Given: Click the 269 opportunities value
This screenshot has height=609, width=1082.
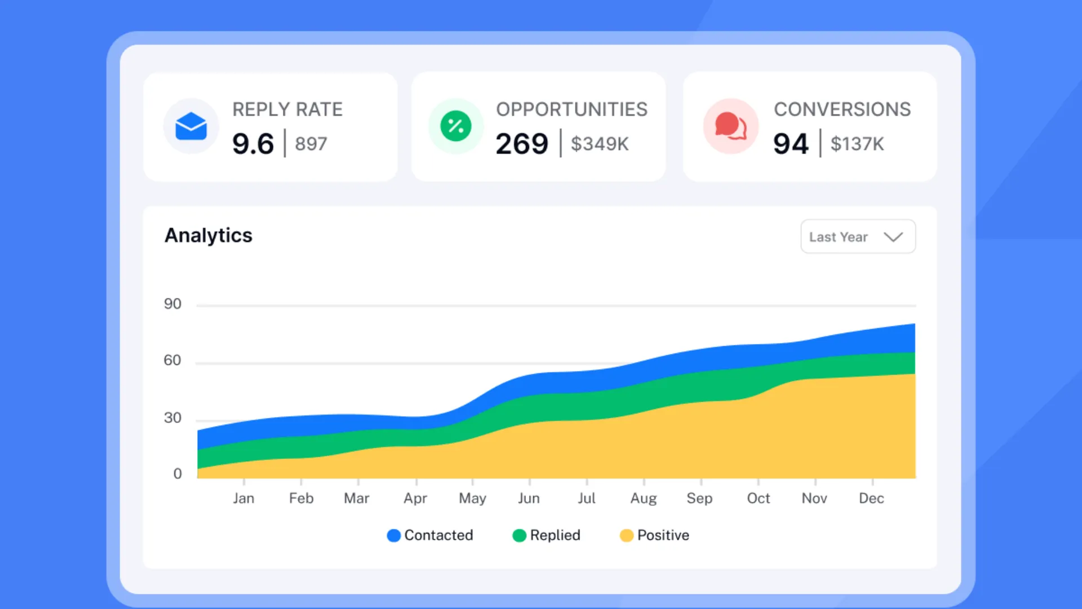Looking at the screenshot, I should pos(522,144).
